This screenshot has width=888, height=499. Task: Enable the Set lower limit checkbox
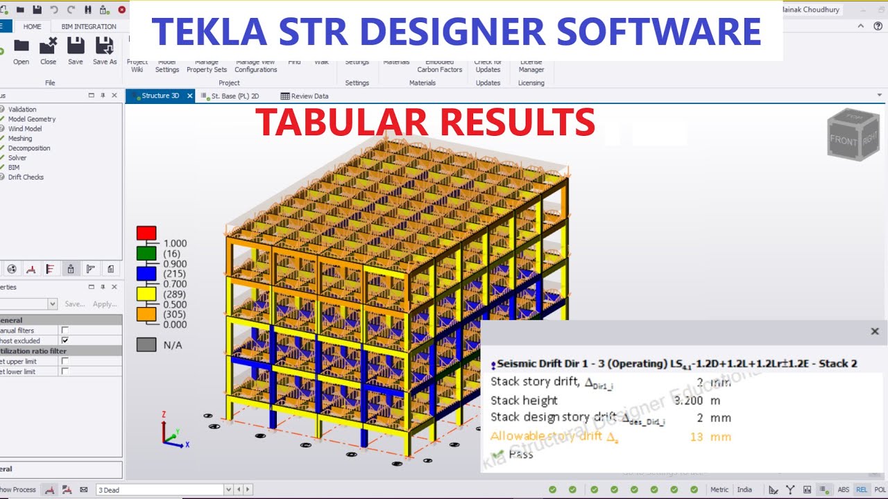65,371
